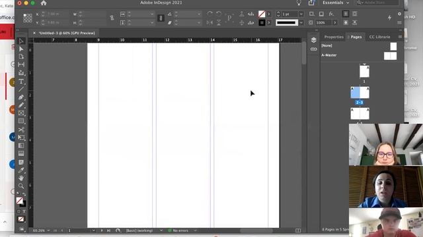Open the stroke weight dropdown
Screen dimensions: 423x237
click(301, 14)
